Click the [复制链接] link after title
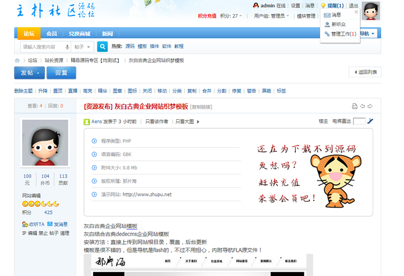This screenshot has height=276, width=404. (x=201, y=107)
